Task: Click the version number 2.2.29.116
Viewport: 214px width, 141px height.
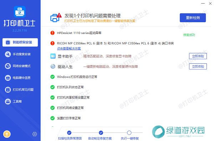Action: point(20,30)
